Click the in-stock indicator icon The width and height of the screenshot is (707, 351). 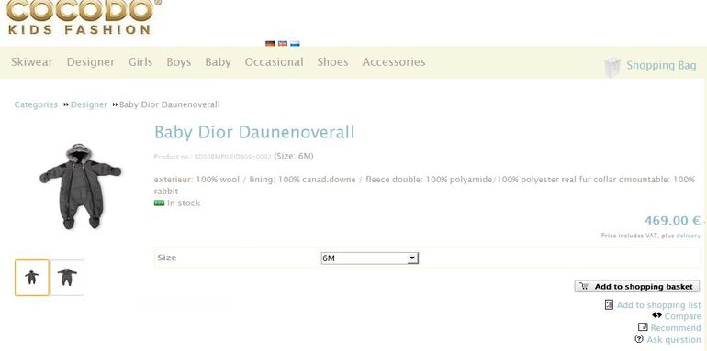pos(159,203)
